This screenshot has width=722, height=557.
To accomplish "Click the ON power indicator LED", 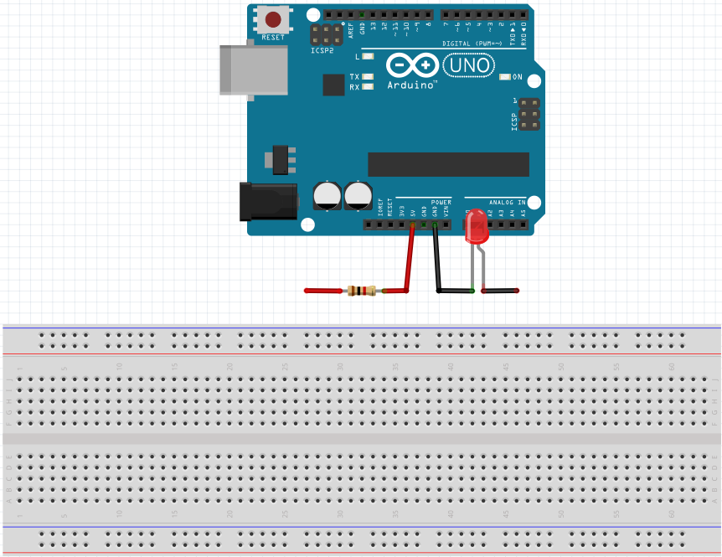I will point(503,77).
